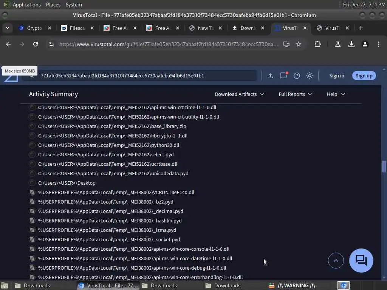
Task: Toggle VirusTotal light theme sun icon
Action: pos(310,76)
